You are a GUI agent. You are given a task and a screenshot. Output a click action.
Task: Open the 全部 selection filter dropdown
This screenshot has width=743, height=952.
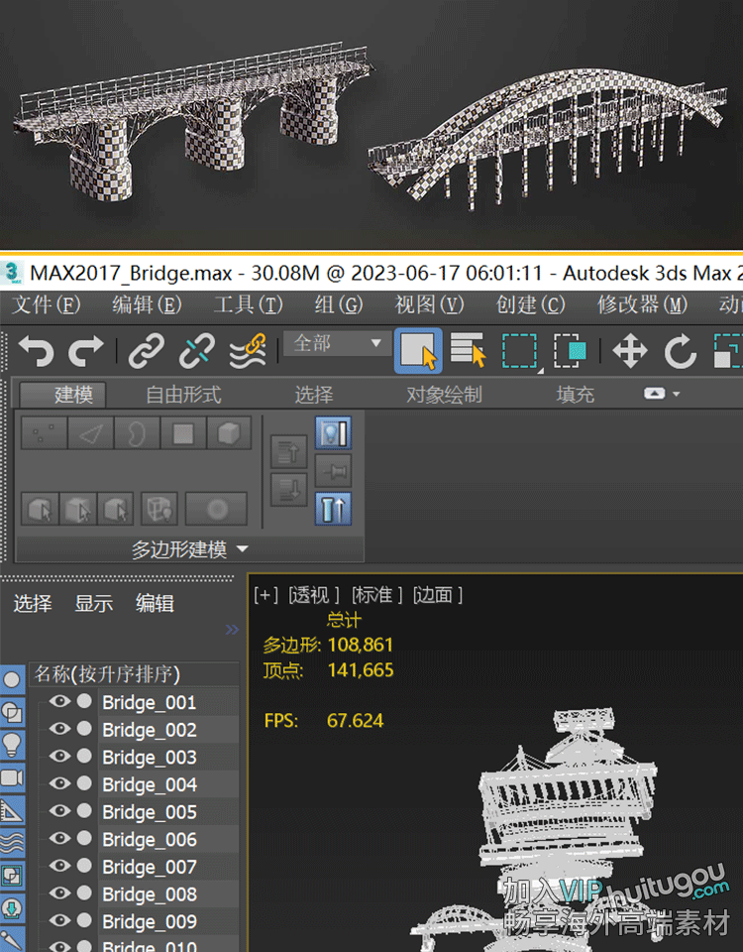(x=337, y=343)
